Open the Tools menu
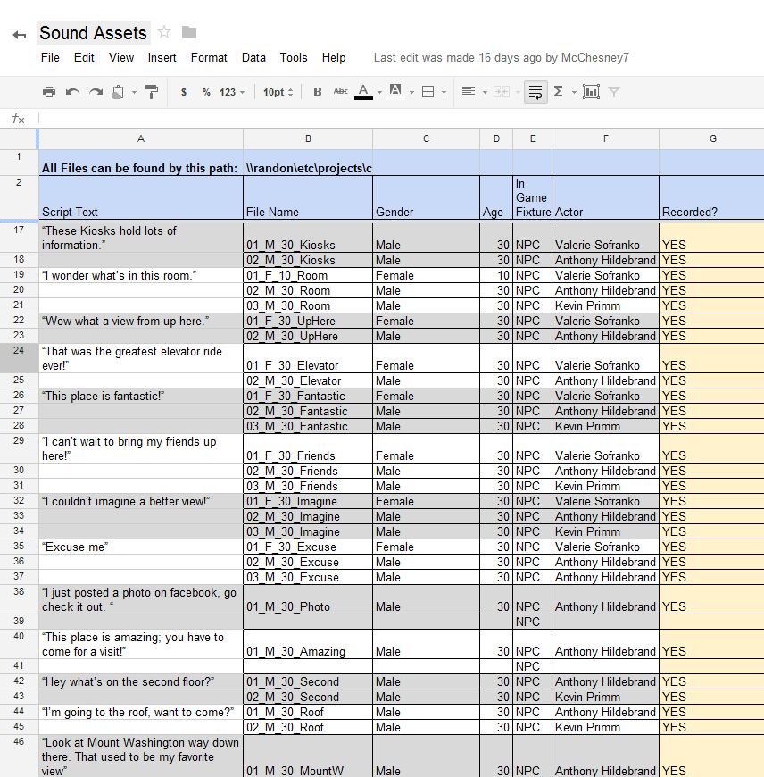This screenshot has width=764, height=777. 294,57
